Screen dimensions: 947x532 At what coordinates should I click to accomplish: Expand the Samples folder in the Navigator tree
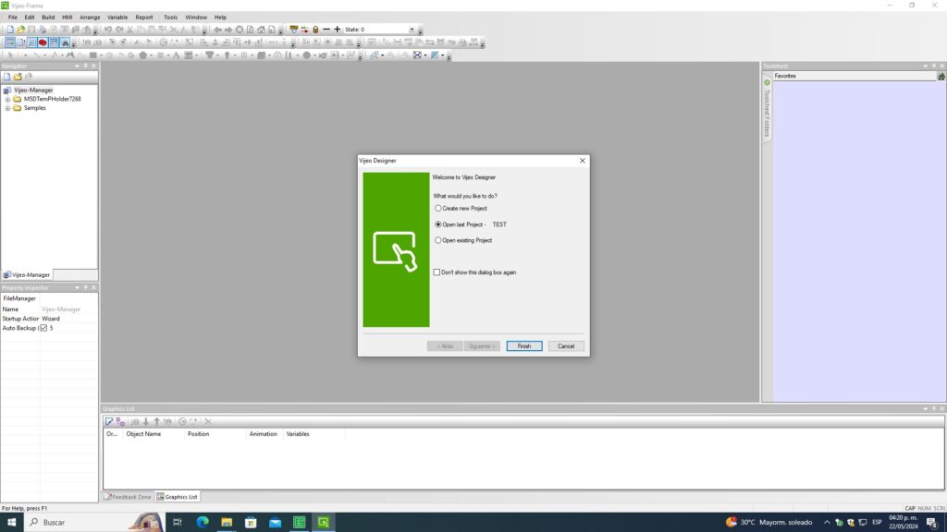click(7, 108)
